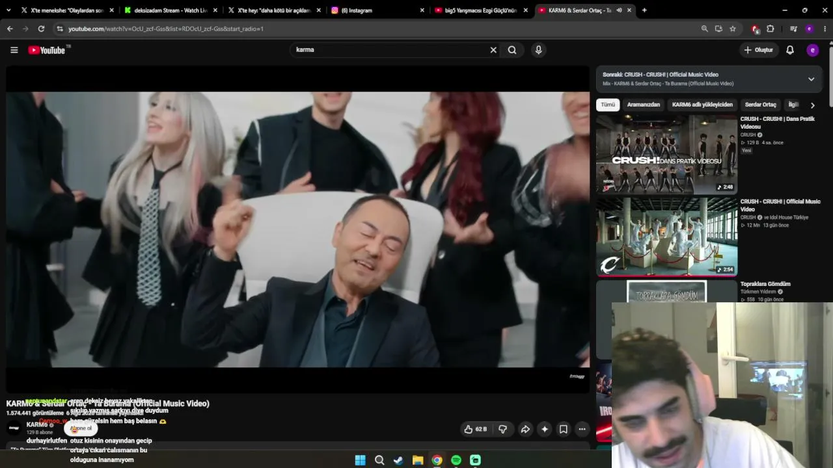The image size is (833, 468).
Task: Start voice search with the microphone
Action: click(x=538, y=50)
